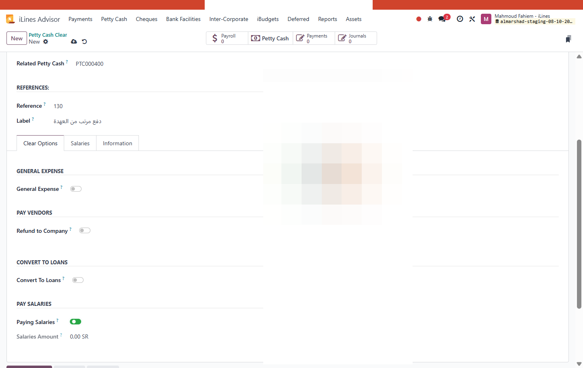Screen dimensions: 583x368
Task: Click the wrench and screwdriver tools icon
Action: [x=472, y=19]
